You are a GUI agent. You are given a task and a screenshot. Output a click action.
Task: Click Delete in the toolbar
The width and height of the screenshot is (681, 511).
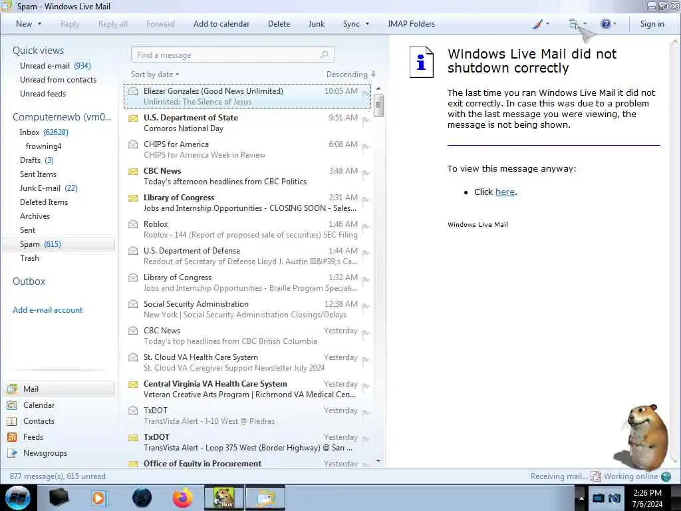(279, 24)
